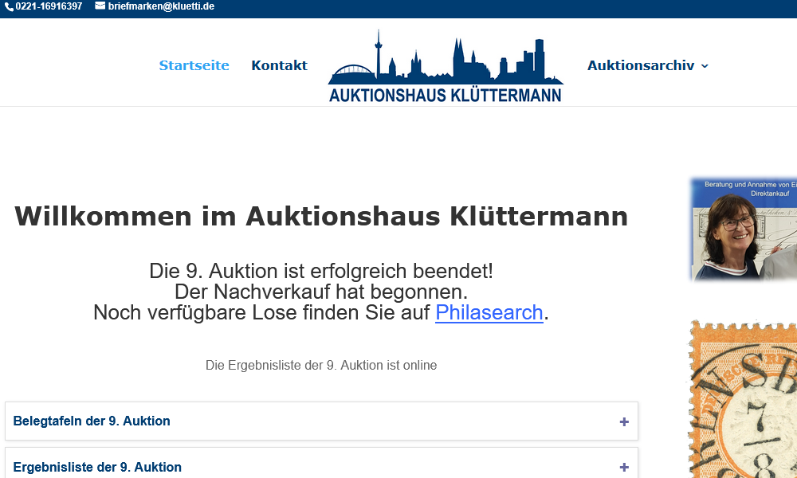797x478 pixels.
Task: Expand Auktionsarchiv dropdown chevron
Action: coord(705,66)
